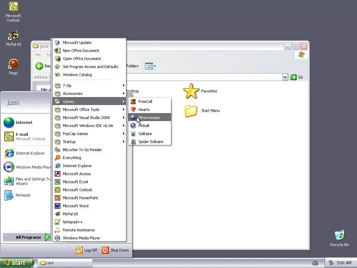This screenshot has height=268, width=357.
Task: Click the Pinball ball icon
Action: pos(133,126)
